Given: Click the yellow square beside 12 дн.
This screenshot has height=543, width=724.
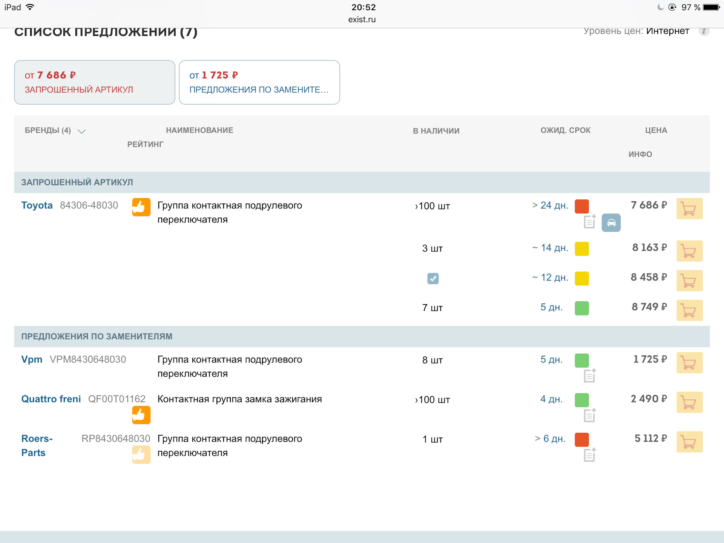Looking at the screenshot, I should pyautogui.click(x=582, y=279).
